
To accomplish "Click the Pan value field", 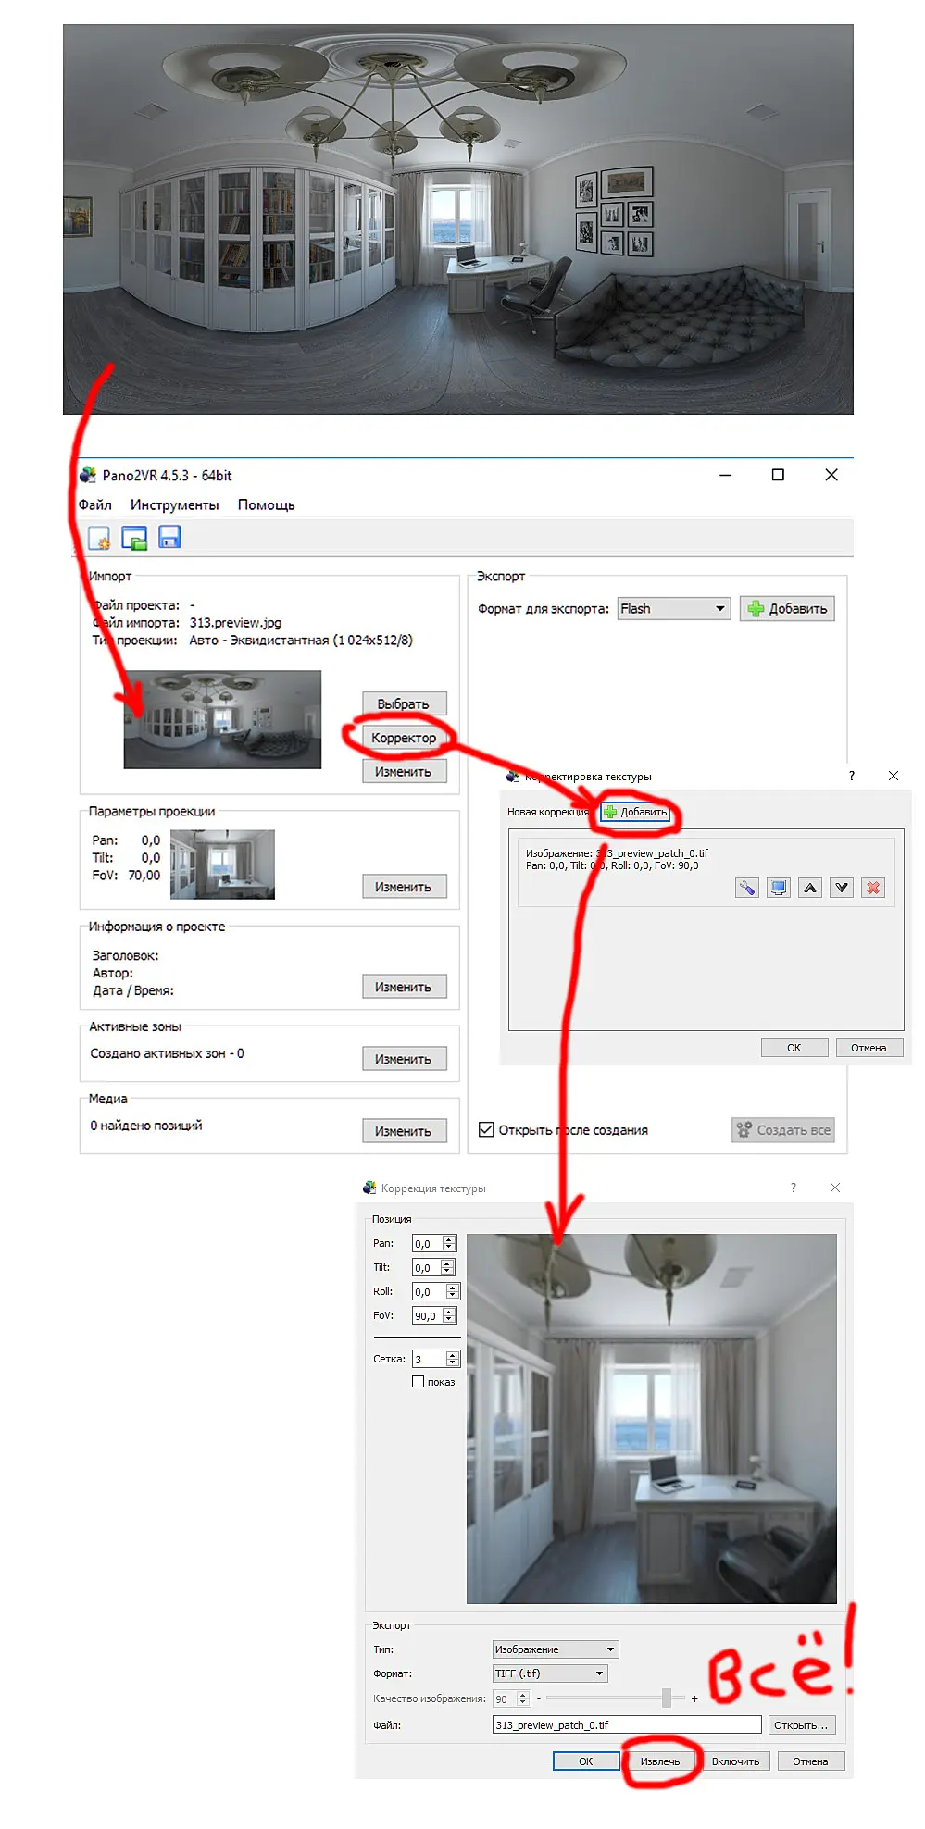I will [x=427, y=1243].
